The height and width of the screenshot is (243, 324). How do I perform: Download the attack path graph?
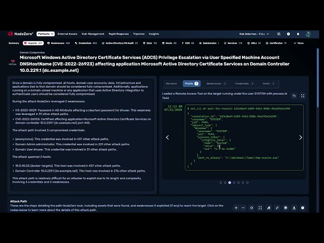pos(294,208)
